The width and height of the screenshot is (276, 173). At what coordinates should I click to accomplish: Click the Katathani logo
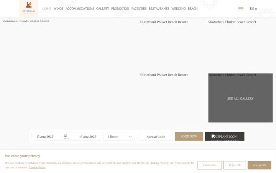pyautogui.click(x=29, y=8)
